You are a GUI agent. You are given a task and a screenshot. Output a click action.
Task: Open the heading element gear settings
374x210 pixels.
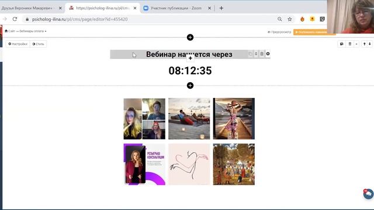click(x=268, y=54)
